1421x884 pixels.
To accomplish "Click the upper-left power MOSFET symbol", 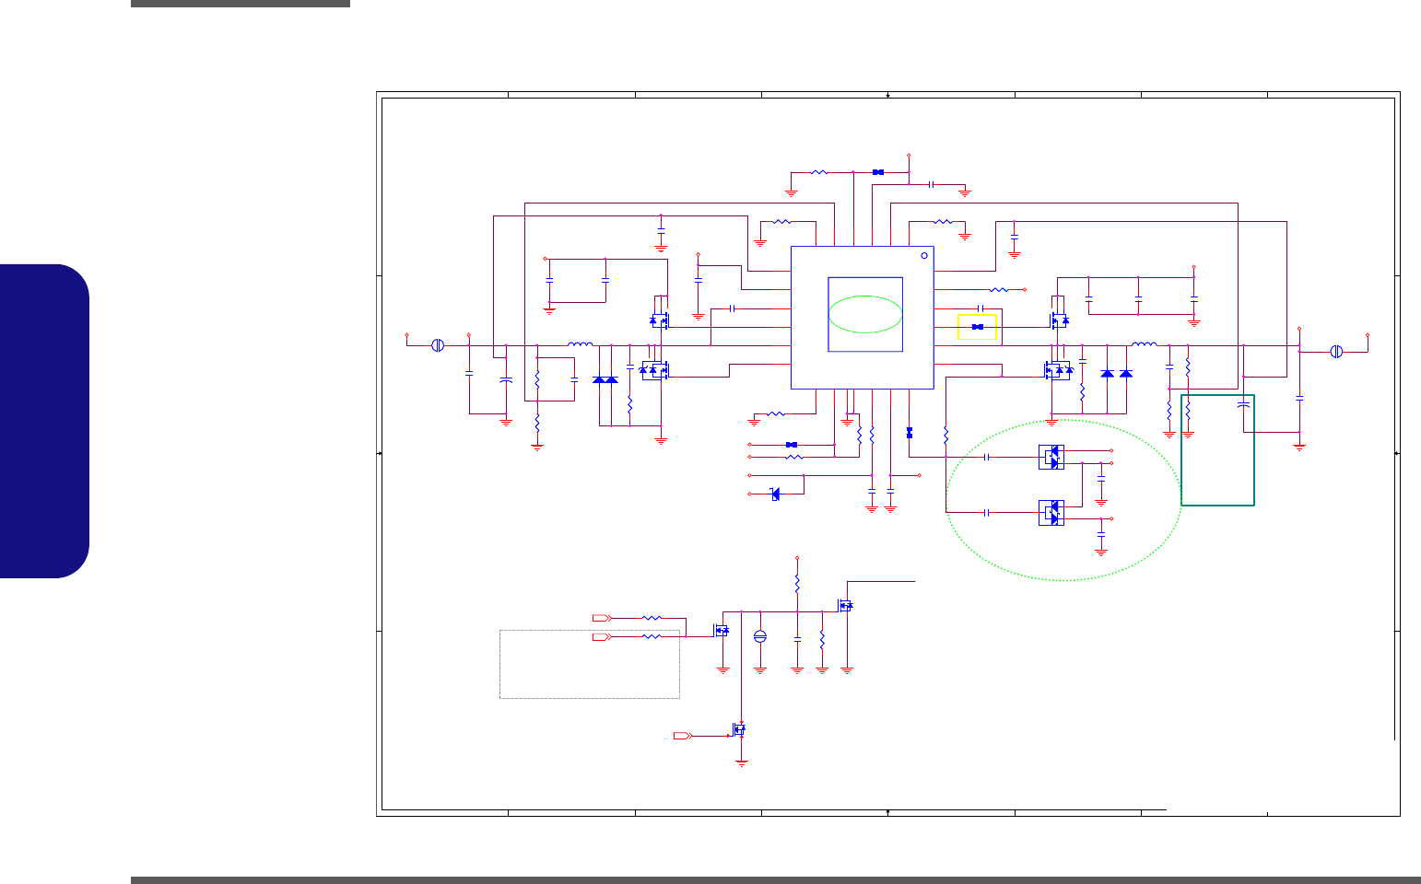I will [x=659, y=320].
